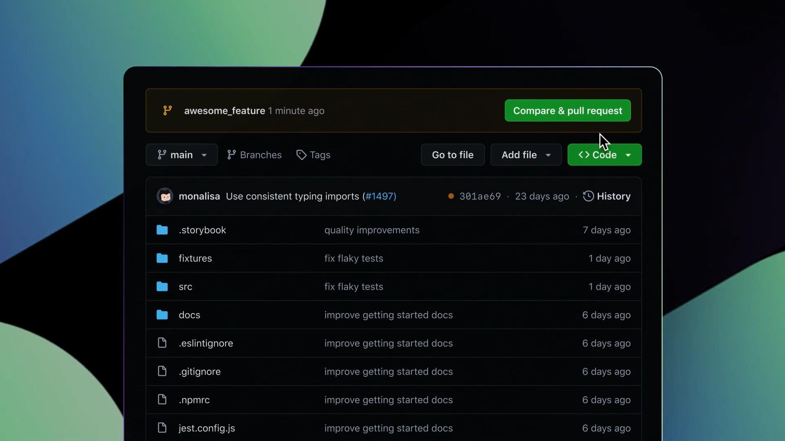
Task: Open pull request #1497 link
Action: point(380,196)
